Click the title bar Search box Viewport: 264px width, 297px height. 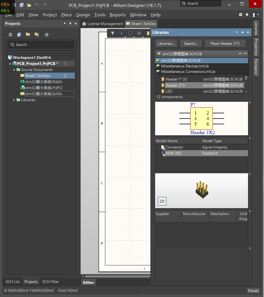click(201, 3)
